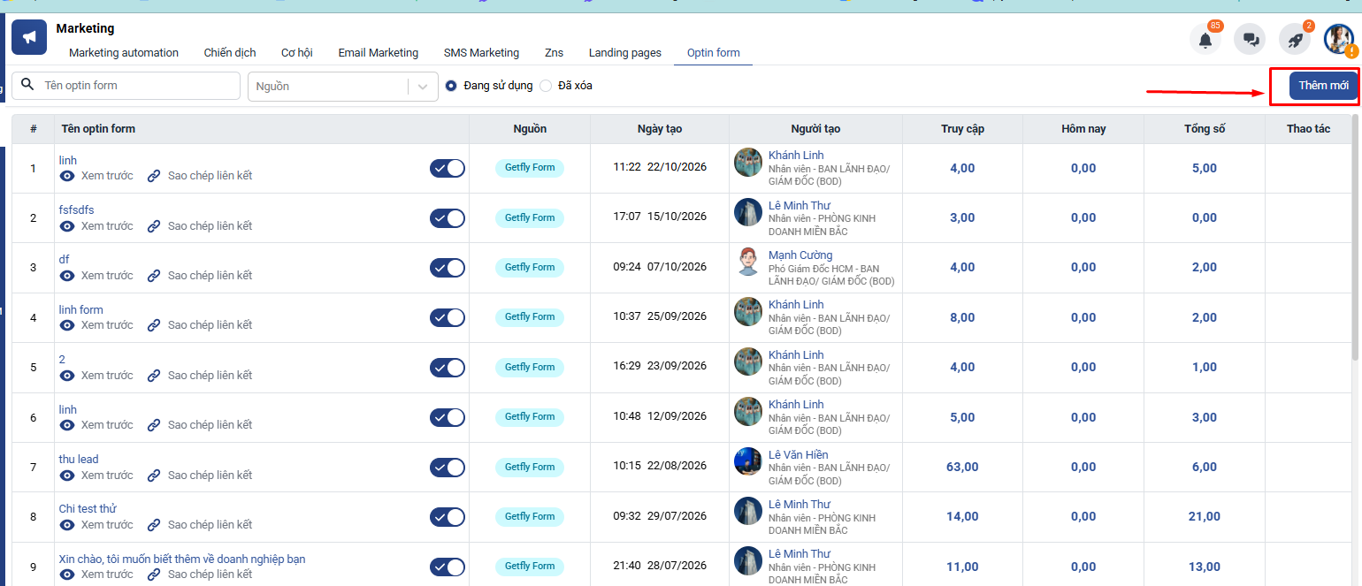
Task: Open the Landing pages tab
Action: [625, 53]
